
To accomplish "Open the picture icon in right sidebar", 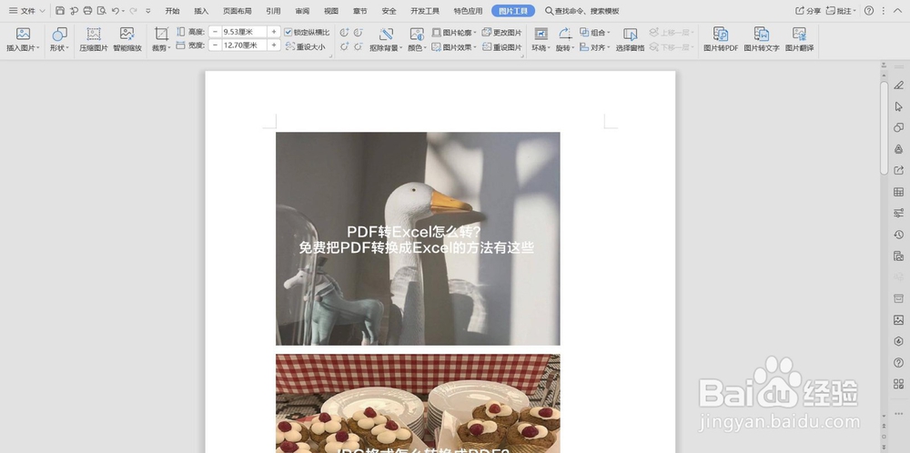I will [x=898, y=320].
